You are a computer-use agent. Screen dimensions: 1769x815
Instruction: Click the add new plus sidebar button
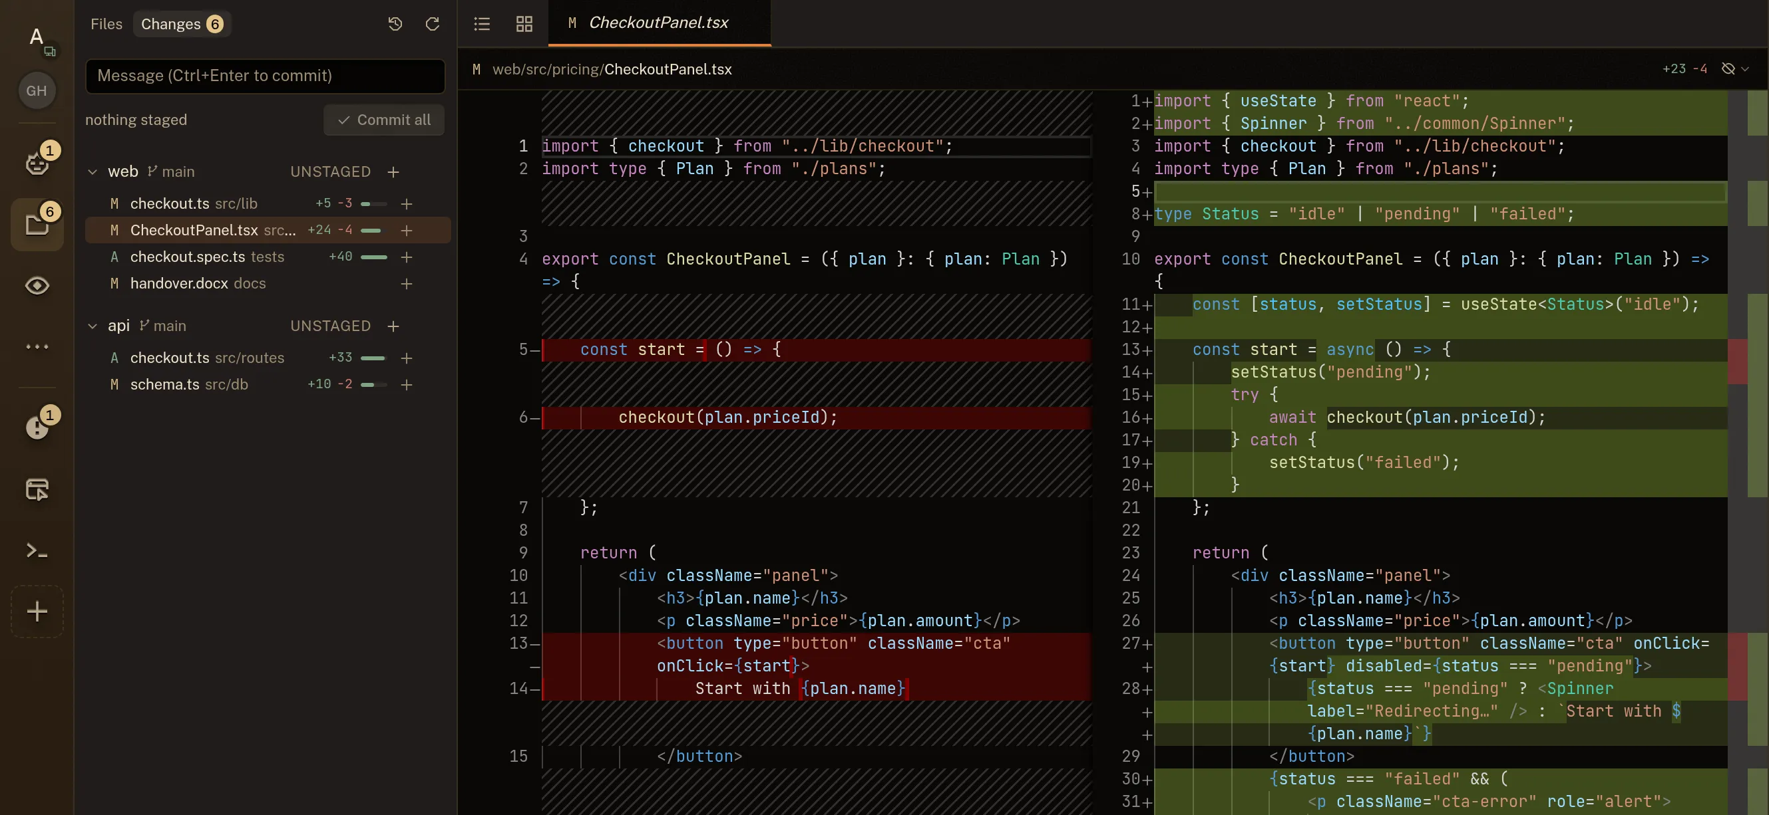point(37,612)
